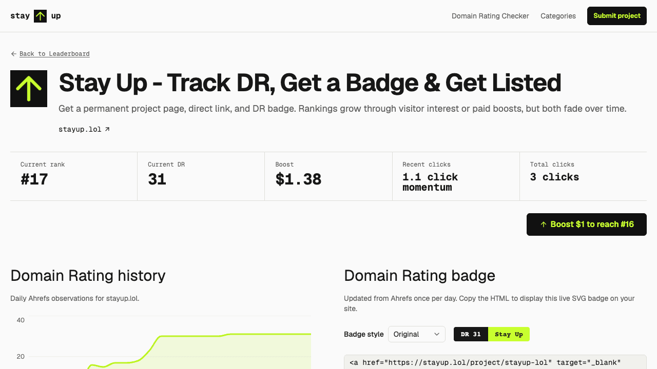The height and width of the screenshot is (369, 657).
Task: Click the Total clicks 3 clicks value
Action: [554, 177]
